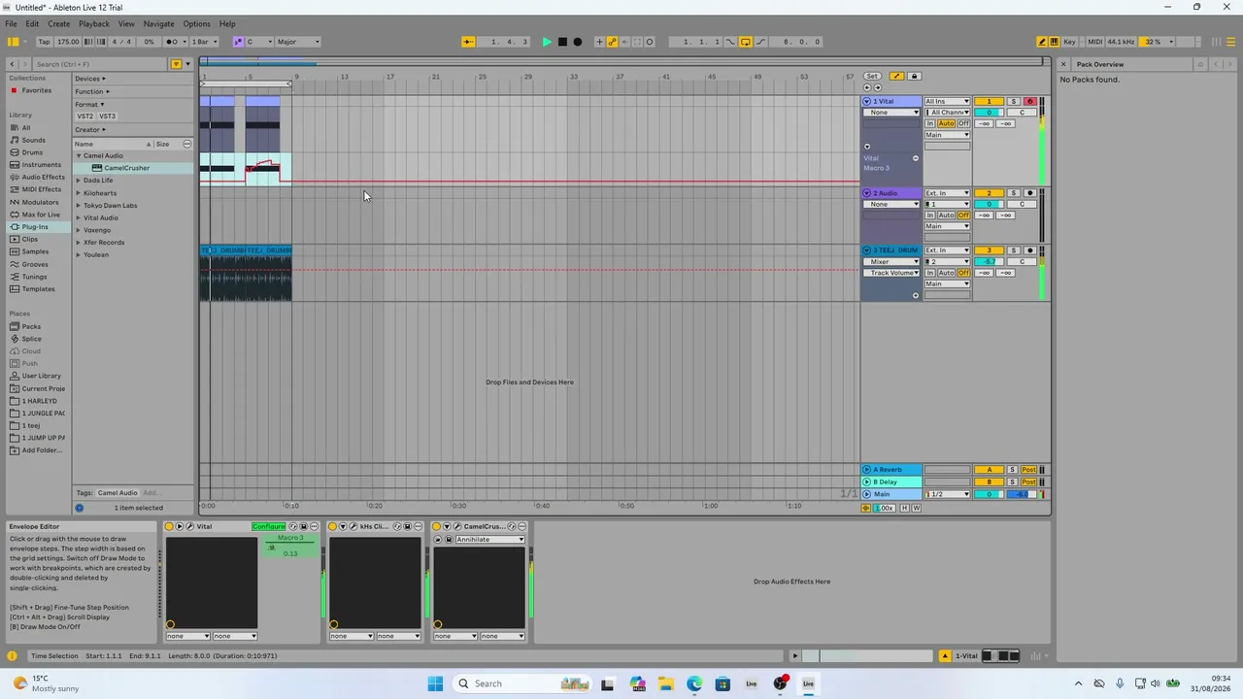Viewport: 1243px width, 699px height.
Task: Open the quantization 1 Bar dropdown
Action: click(x=204, y=42)
